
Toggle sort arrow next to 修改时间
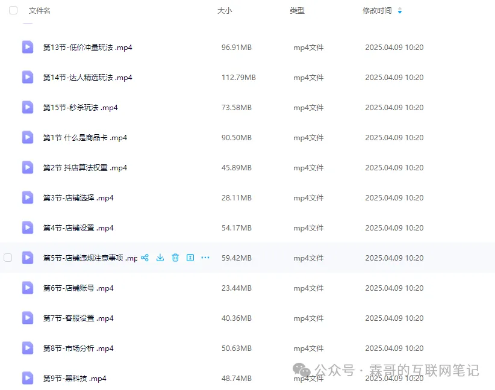coord(400,11)
